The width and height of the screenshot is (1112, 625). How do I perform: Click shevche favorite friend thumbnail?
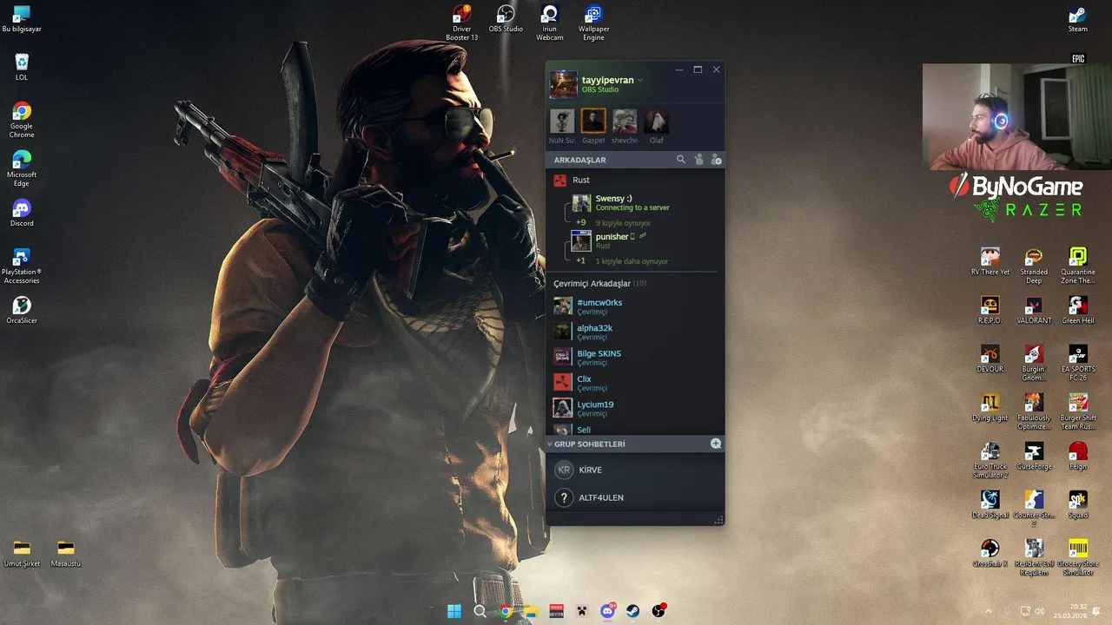coord(625,121)
